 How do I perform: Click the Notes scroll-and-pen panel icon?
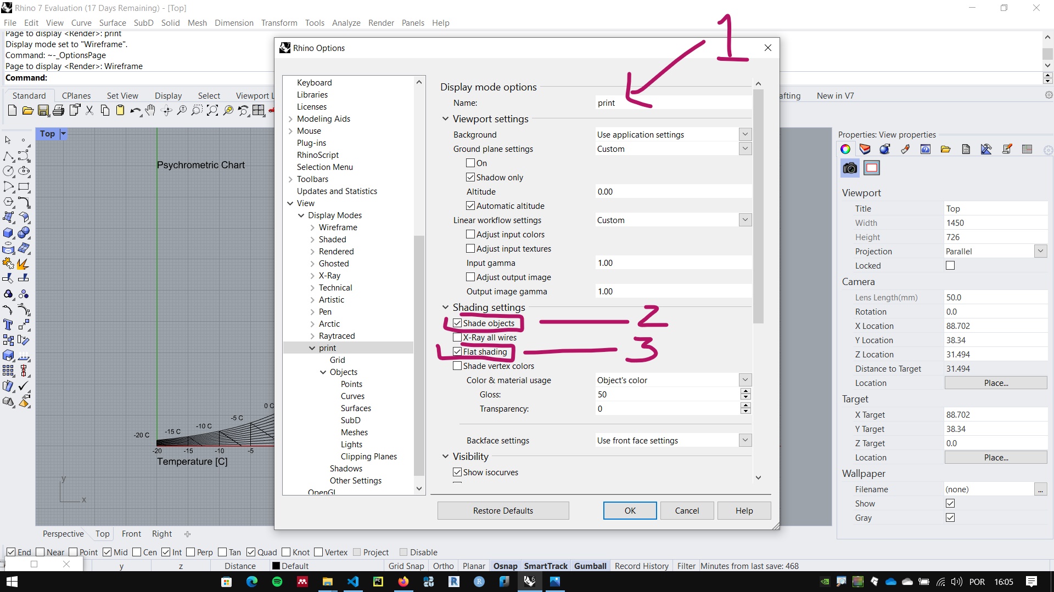(x=1007, y=149)
